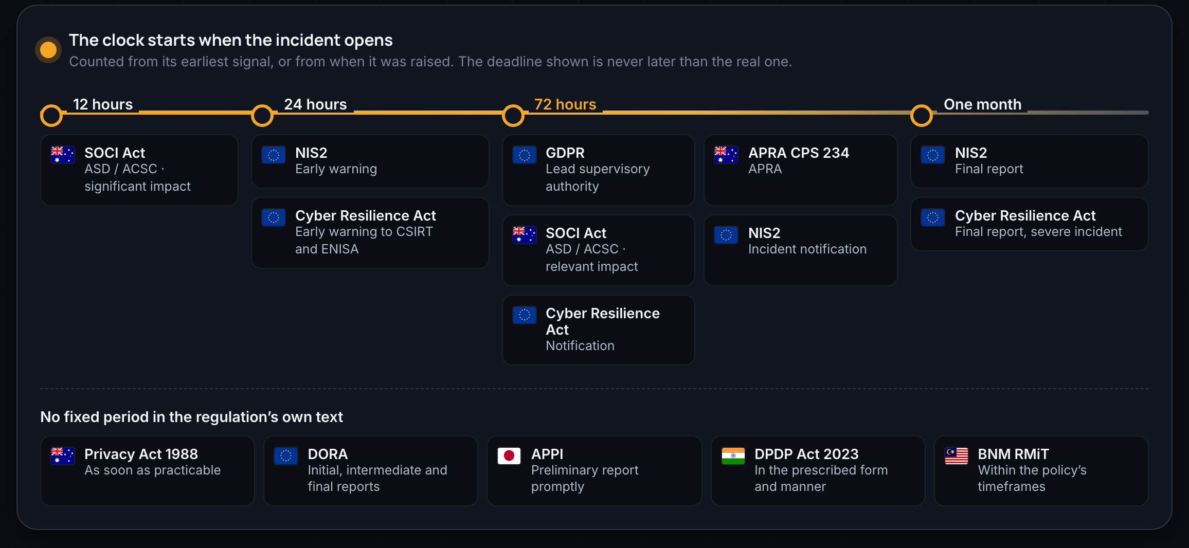Image resolution: width=1189 pixels, height=548 pixels.
Task: Click 'Final report, severe incident' text
Action: point(1038,232)
